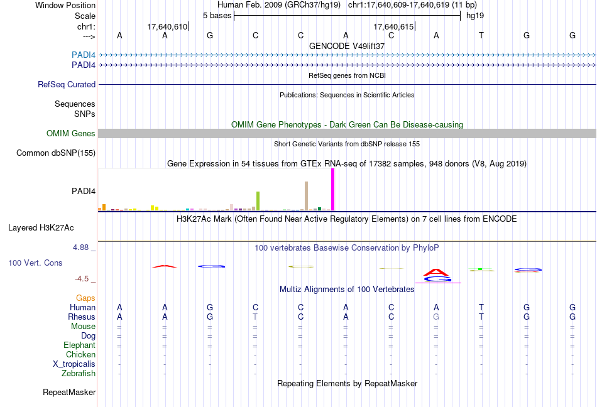
Task: Click the SNPs label
Action: click(x=85, y=114)
